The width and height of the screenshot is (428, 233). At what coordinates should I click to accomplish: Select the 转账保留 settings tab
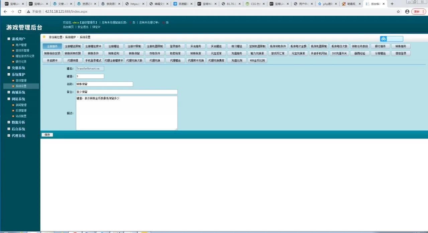tap(134, 53)
